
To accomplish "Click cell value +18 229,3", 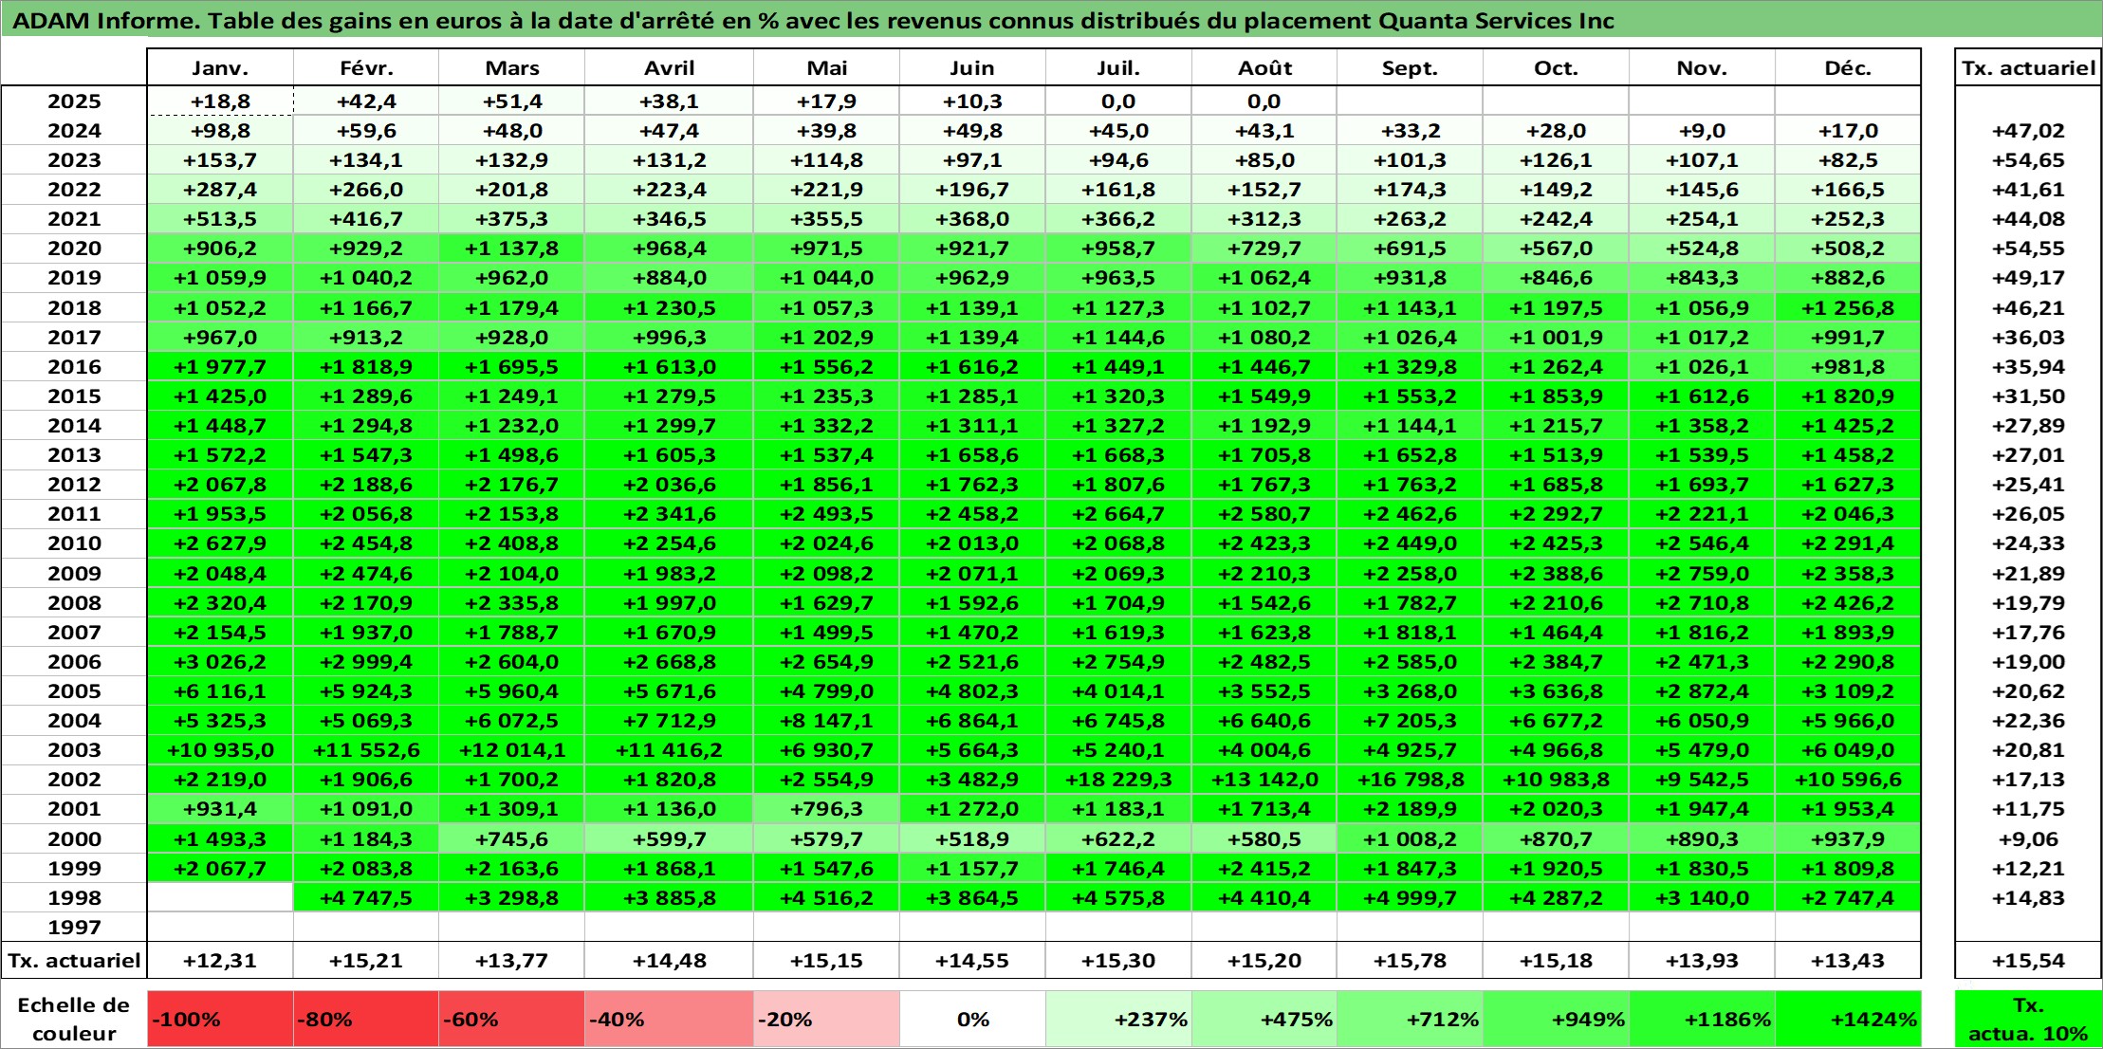I will pos(1118,780).
